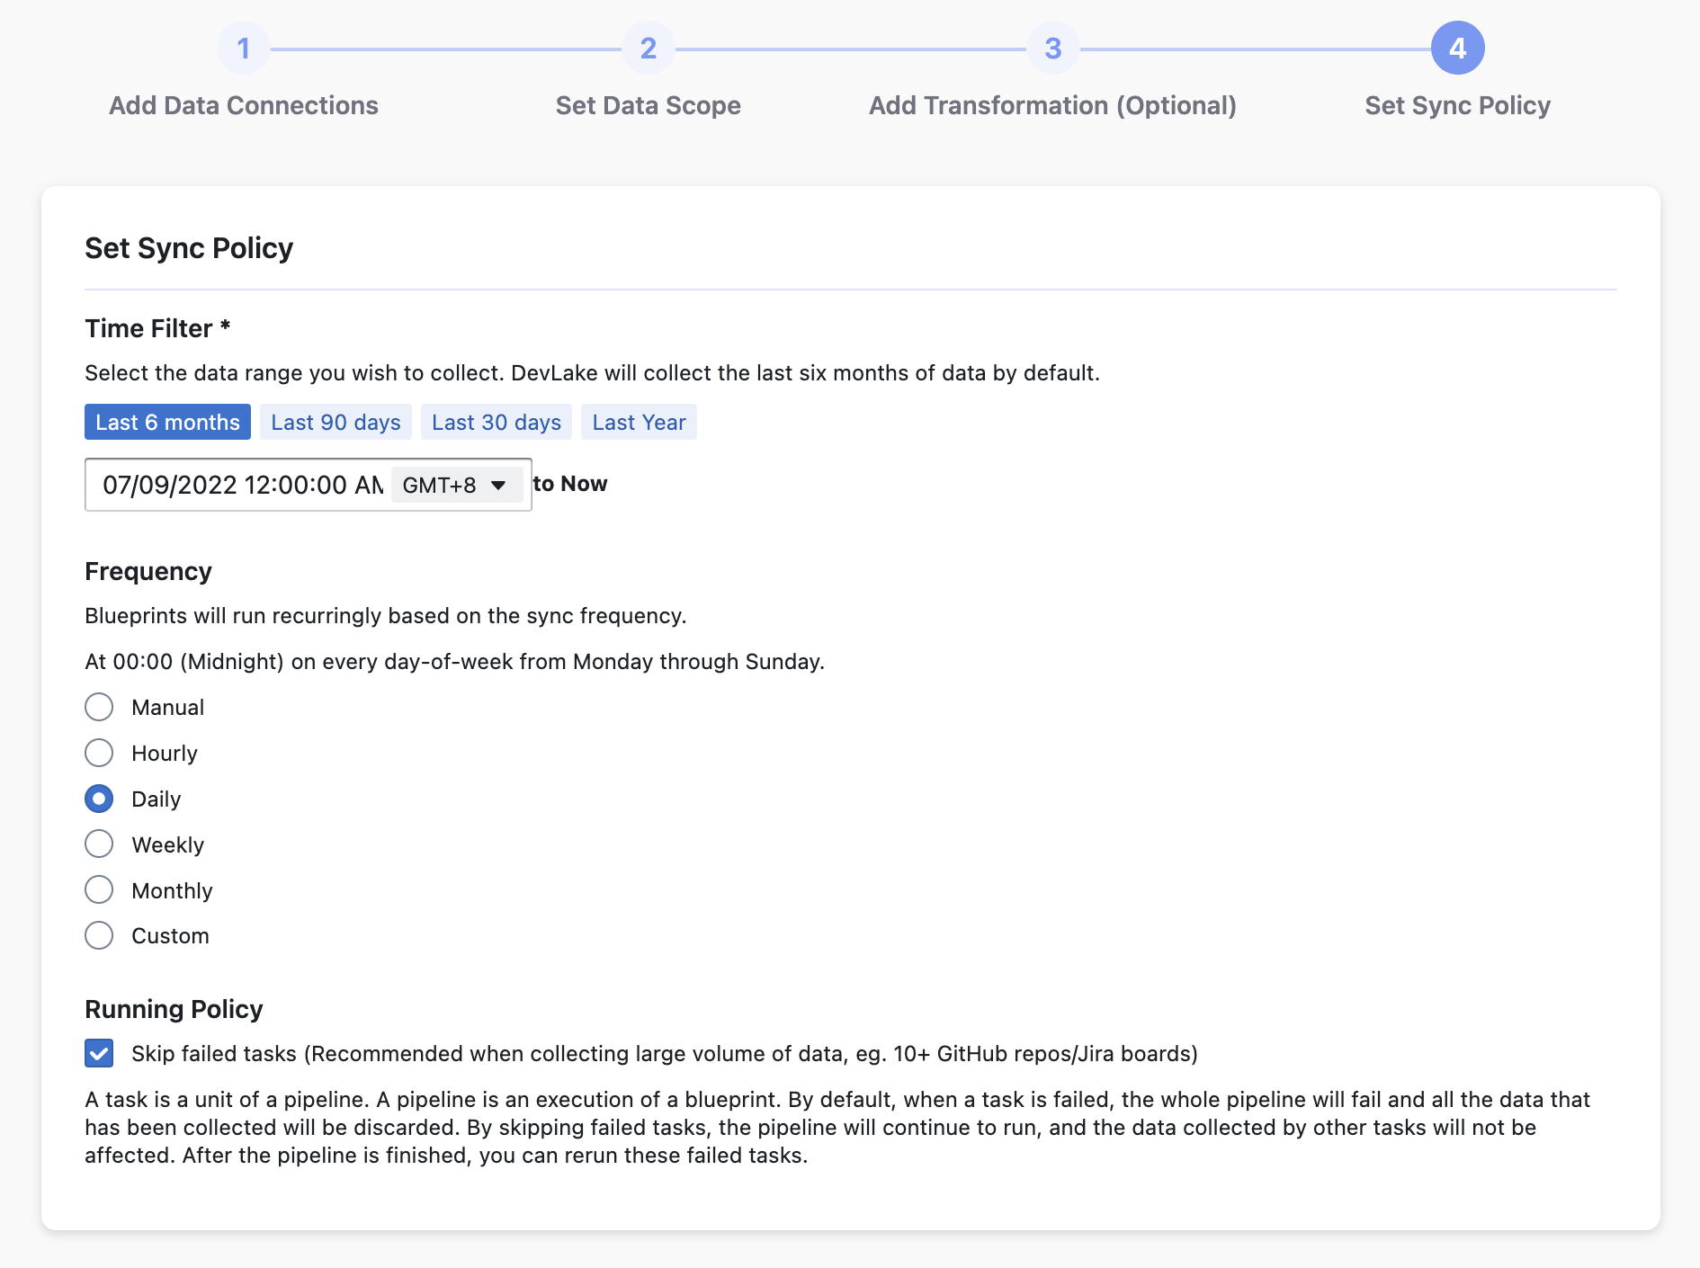Open the GMT+8 timezone dropdown
This screenshot has width=1700, height=1268.
coord(456,486)
